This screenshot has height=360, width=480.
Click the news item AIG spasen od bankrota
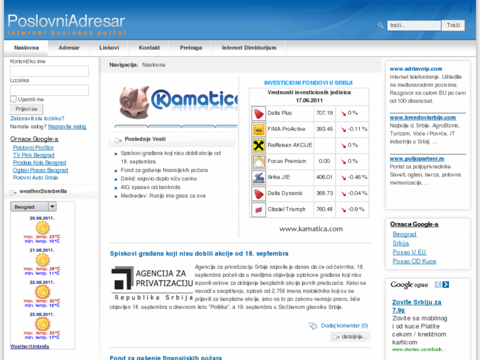coord(151,187)
